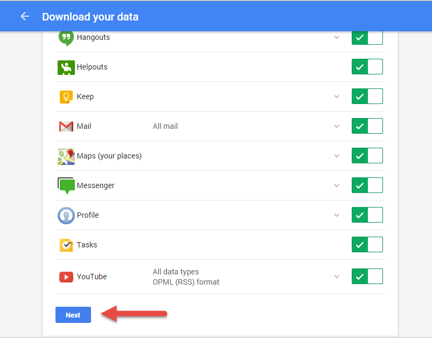Expand Mail options chevron
This screenshot has height=338, width=432.
click(x=337, y=126)
